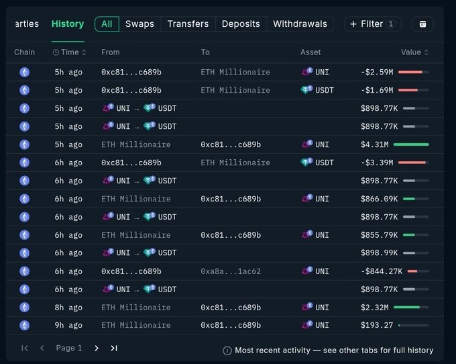Image resolution: width=456 pixels, height=364 pixels.
Task: Click the Ethereum chain icon in the $193.27 row
Action: (24, 325)
